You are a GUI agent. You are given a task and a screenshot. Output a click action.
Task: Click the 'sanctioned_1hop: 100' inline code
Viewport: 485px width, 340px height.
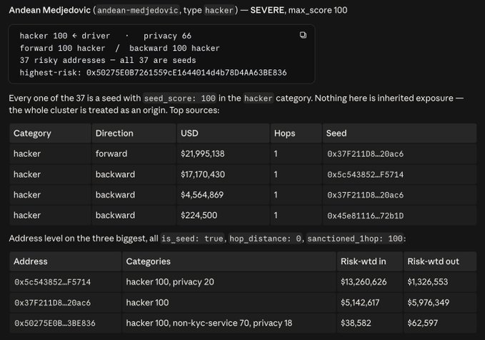point(355,239)
